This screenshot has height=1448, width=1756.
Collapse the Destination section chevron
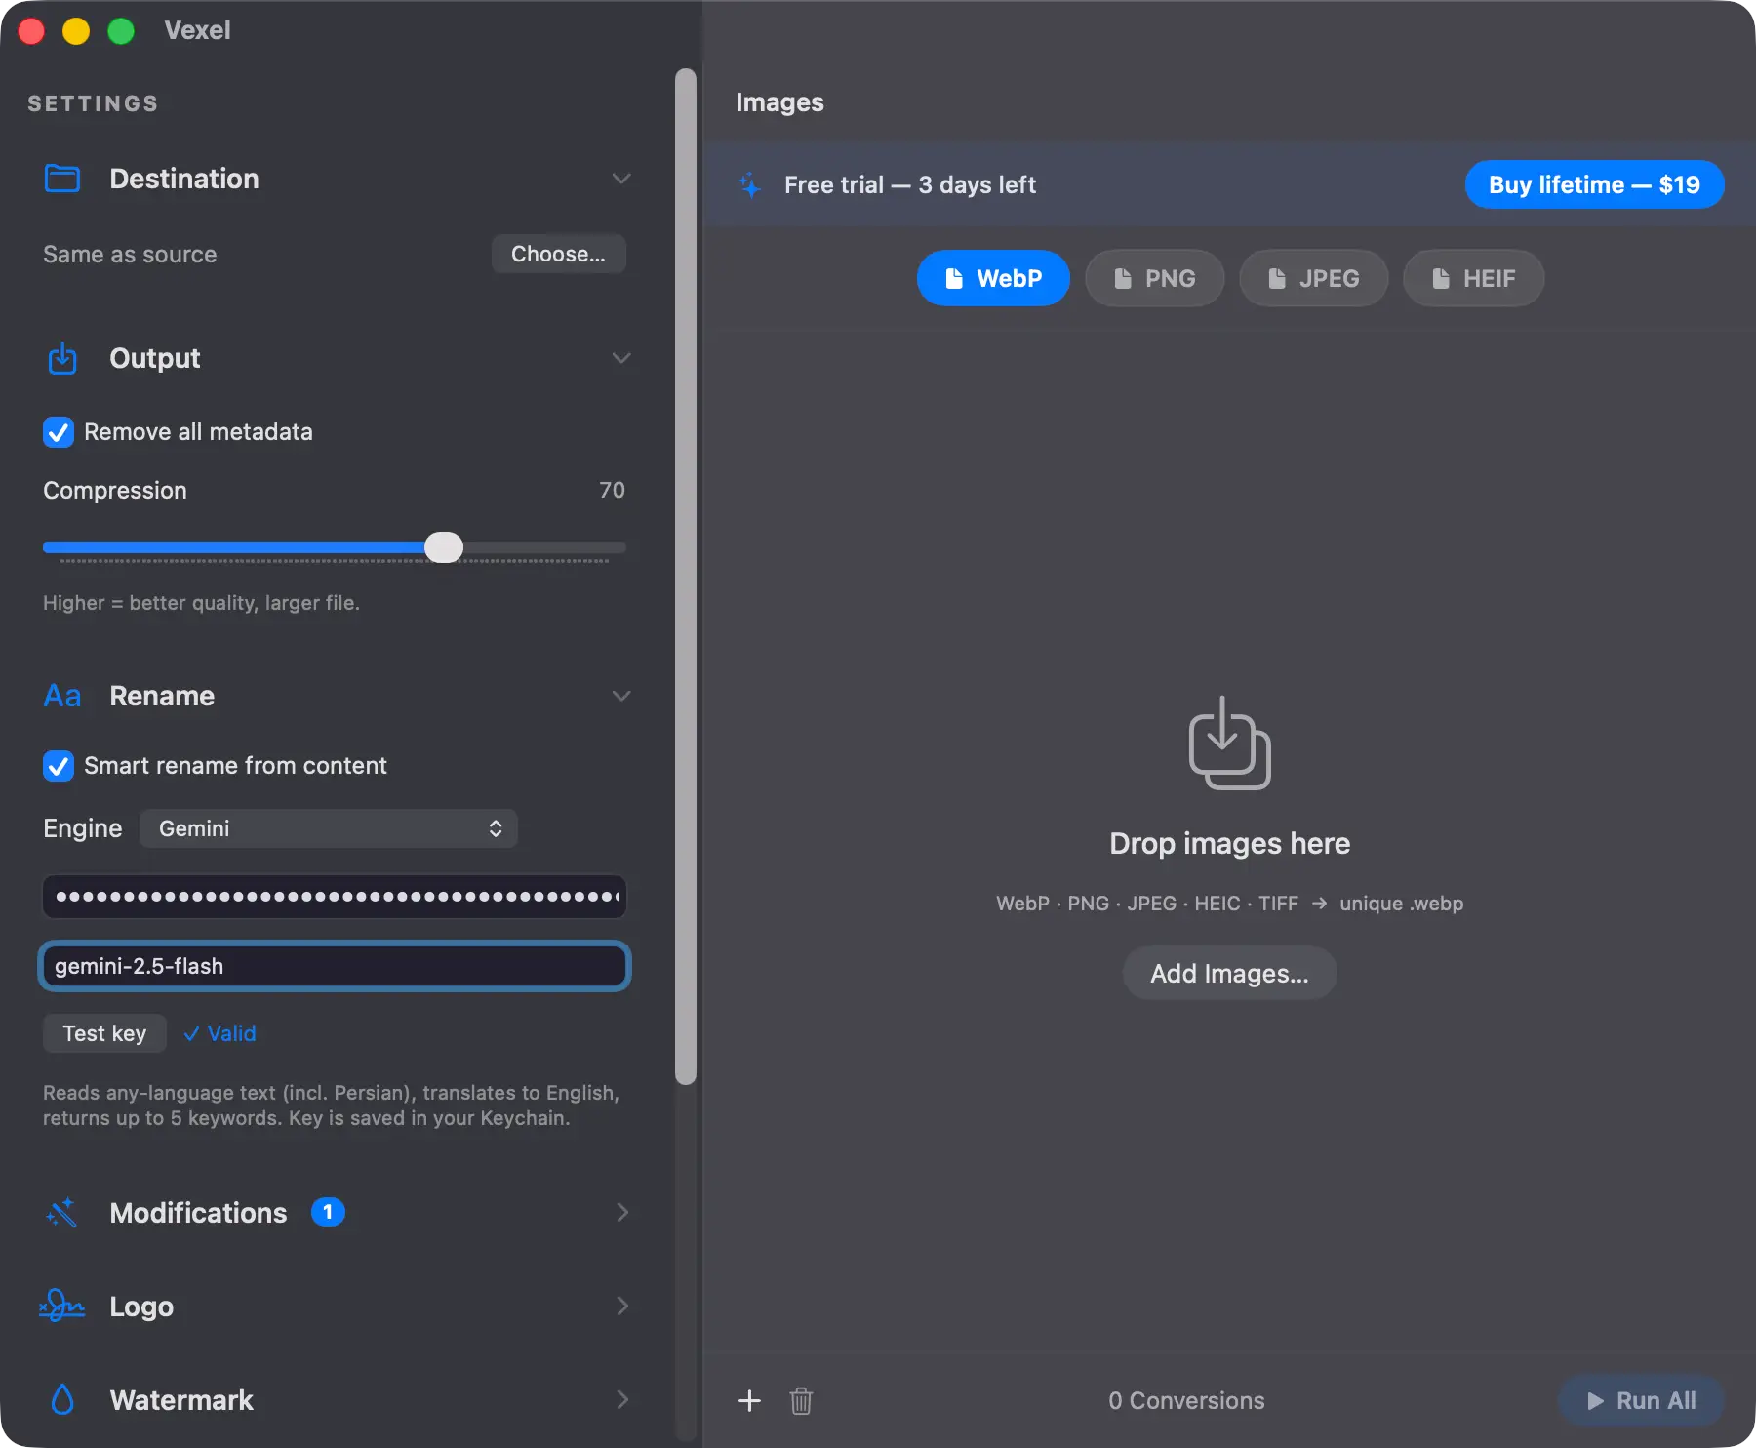click(x=621, y=179)
